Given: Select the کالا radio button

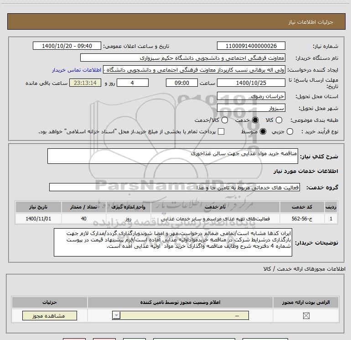Looking at the screenshot, I should click(279, 120).
